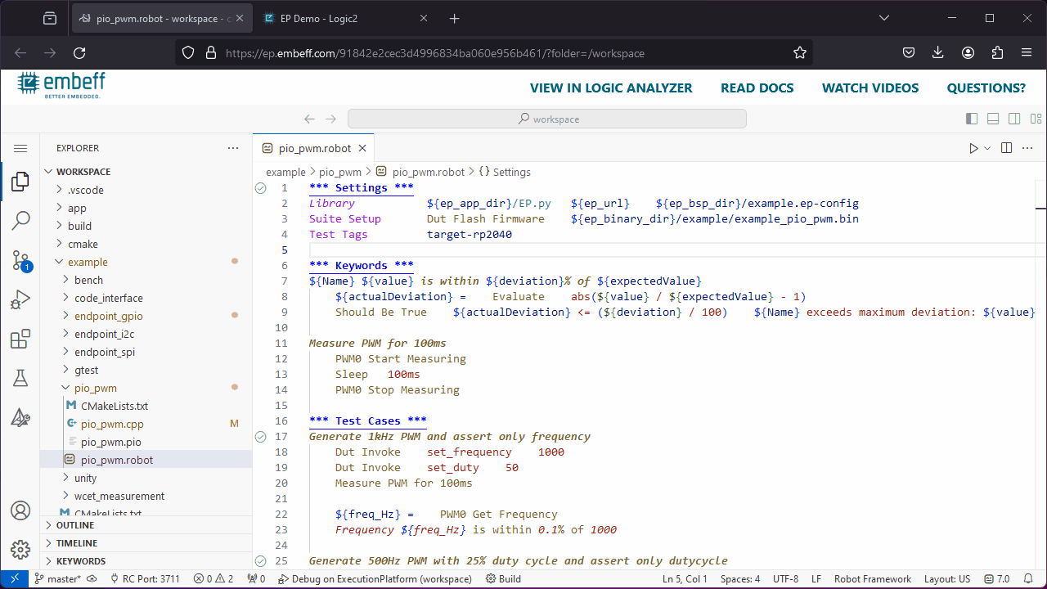Image resolution: width=1047 pixels, height=589 pixels.
Task: Click test status icon on line 17
Action: point(261,437)
